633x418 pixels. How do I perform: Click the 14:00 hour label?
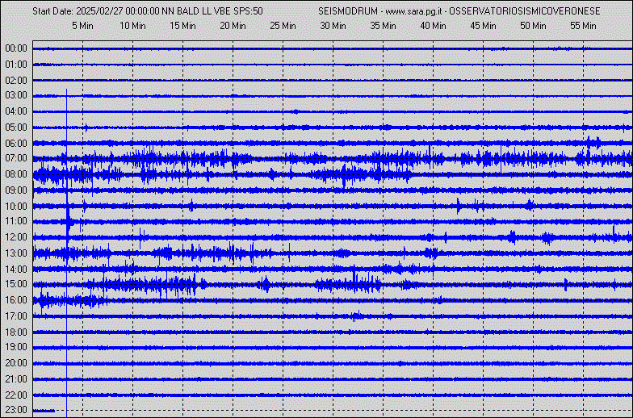coord(16,270)
